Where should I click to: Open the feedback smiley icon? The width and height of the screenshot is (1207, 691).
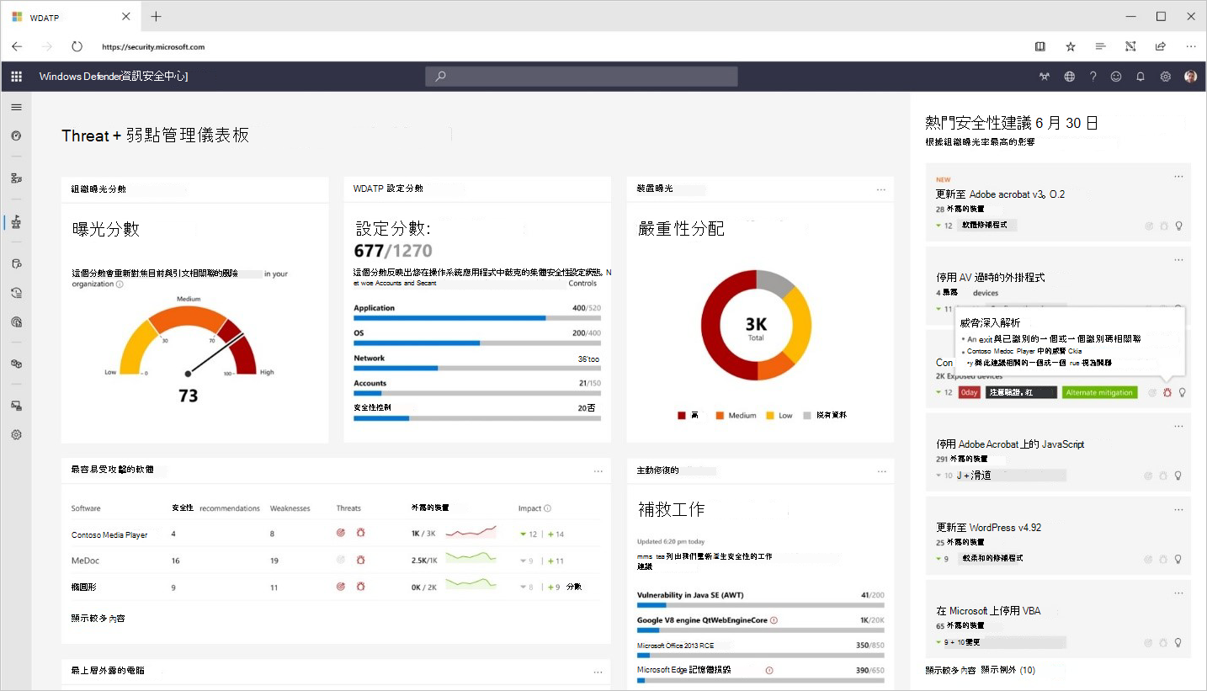pos(1116,77)
